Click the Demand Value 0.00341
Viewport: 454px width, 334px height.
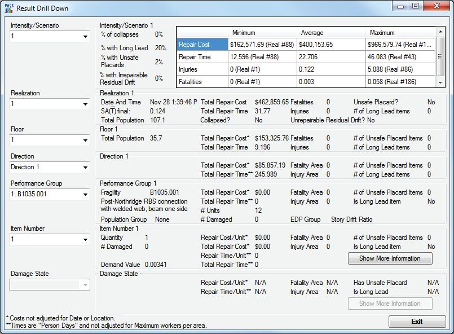[156, 265]
